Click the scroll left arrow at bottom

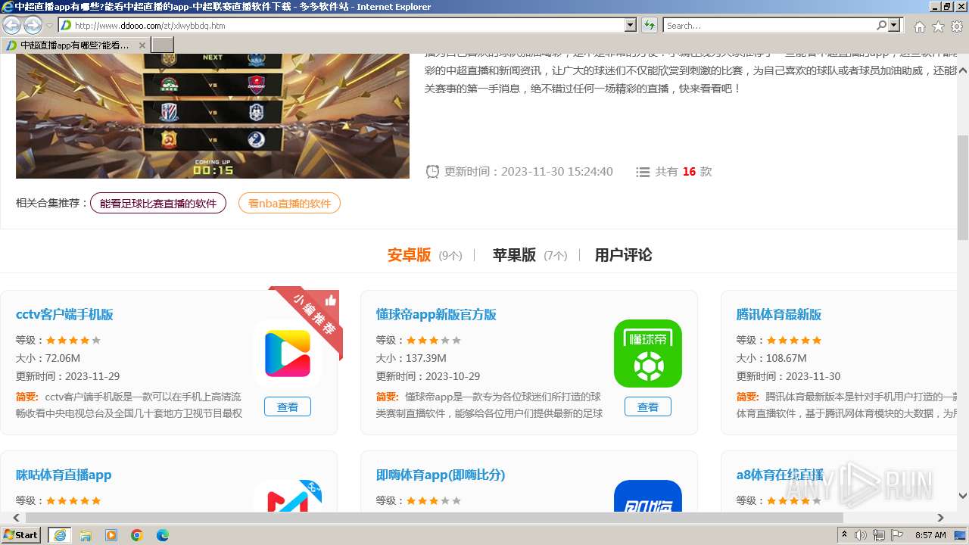point(16,518)
